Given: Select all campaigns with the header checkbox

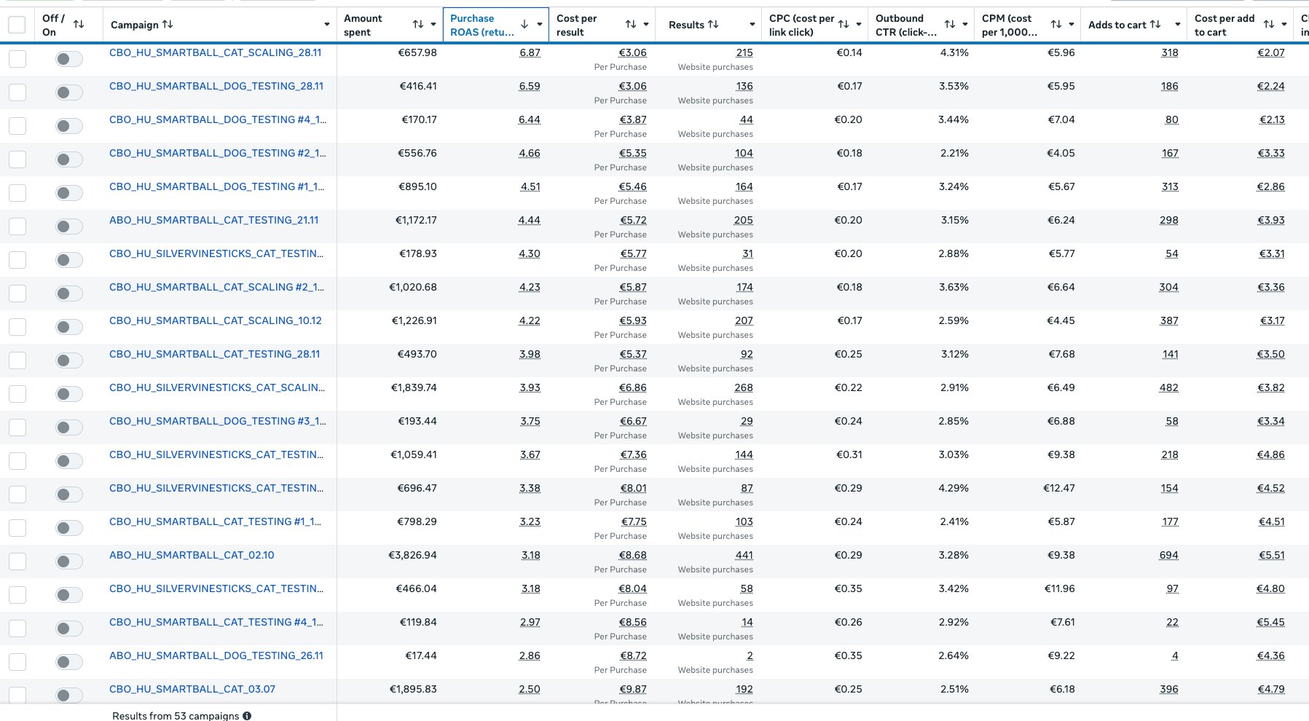Looking at the screenshot, I should click(x=16, y=23).
